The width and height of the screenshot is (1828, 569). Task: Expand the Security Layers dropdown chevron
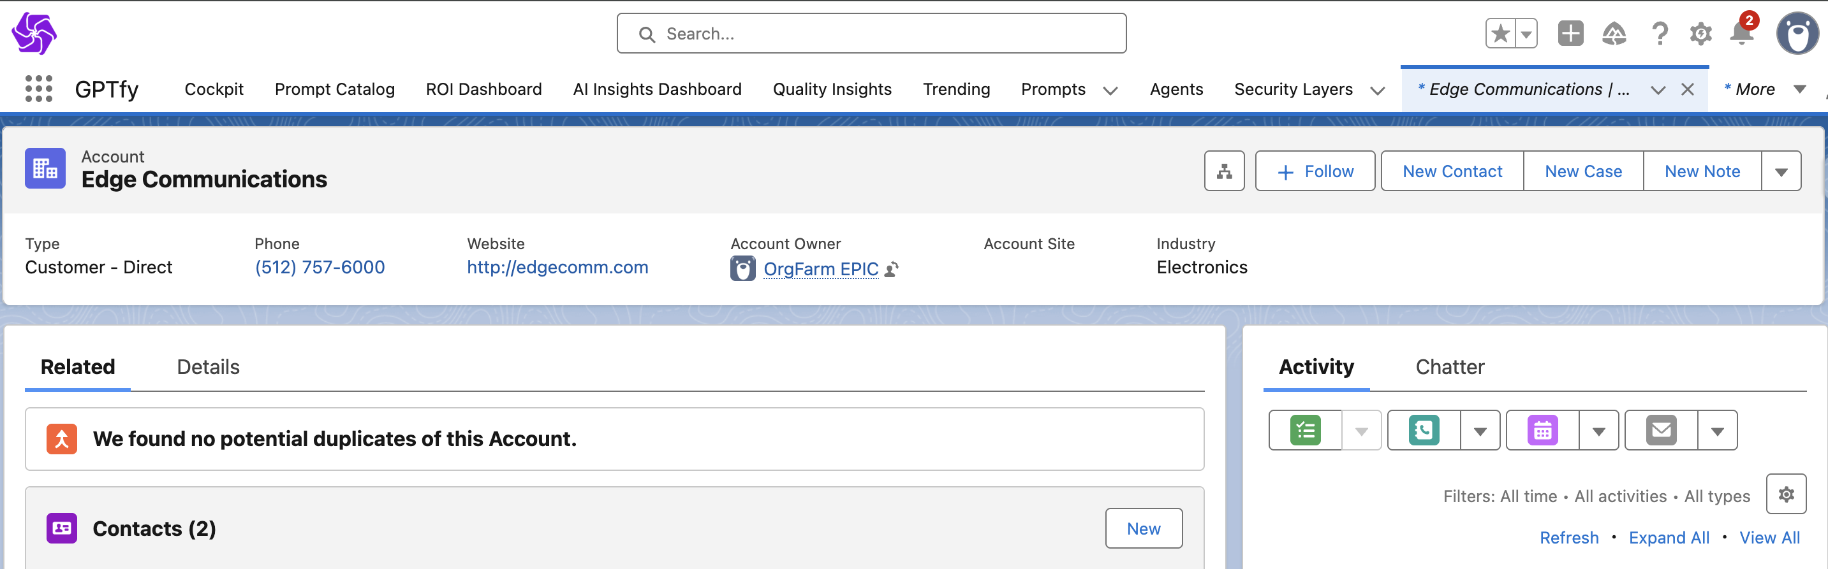1378,90
